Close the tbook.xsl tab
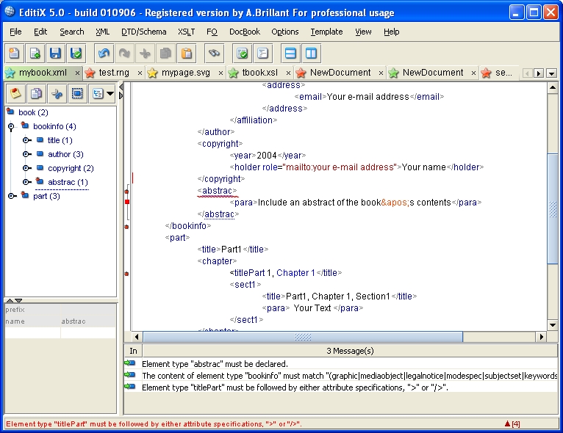The width and height of the screenshot is (563, 433). [x=288, y=73]
